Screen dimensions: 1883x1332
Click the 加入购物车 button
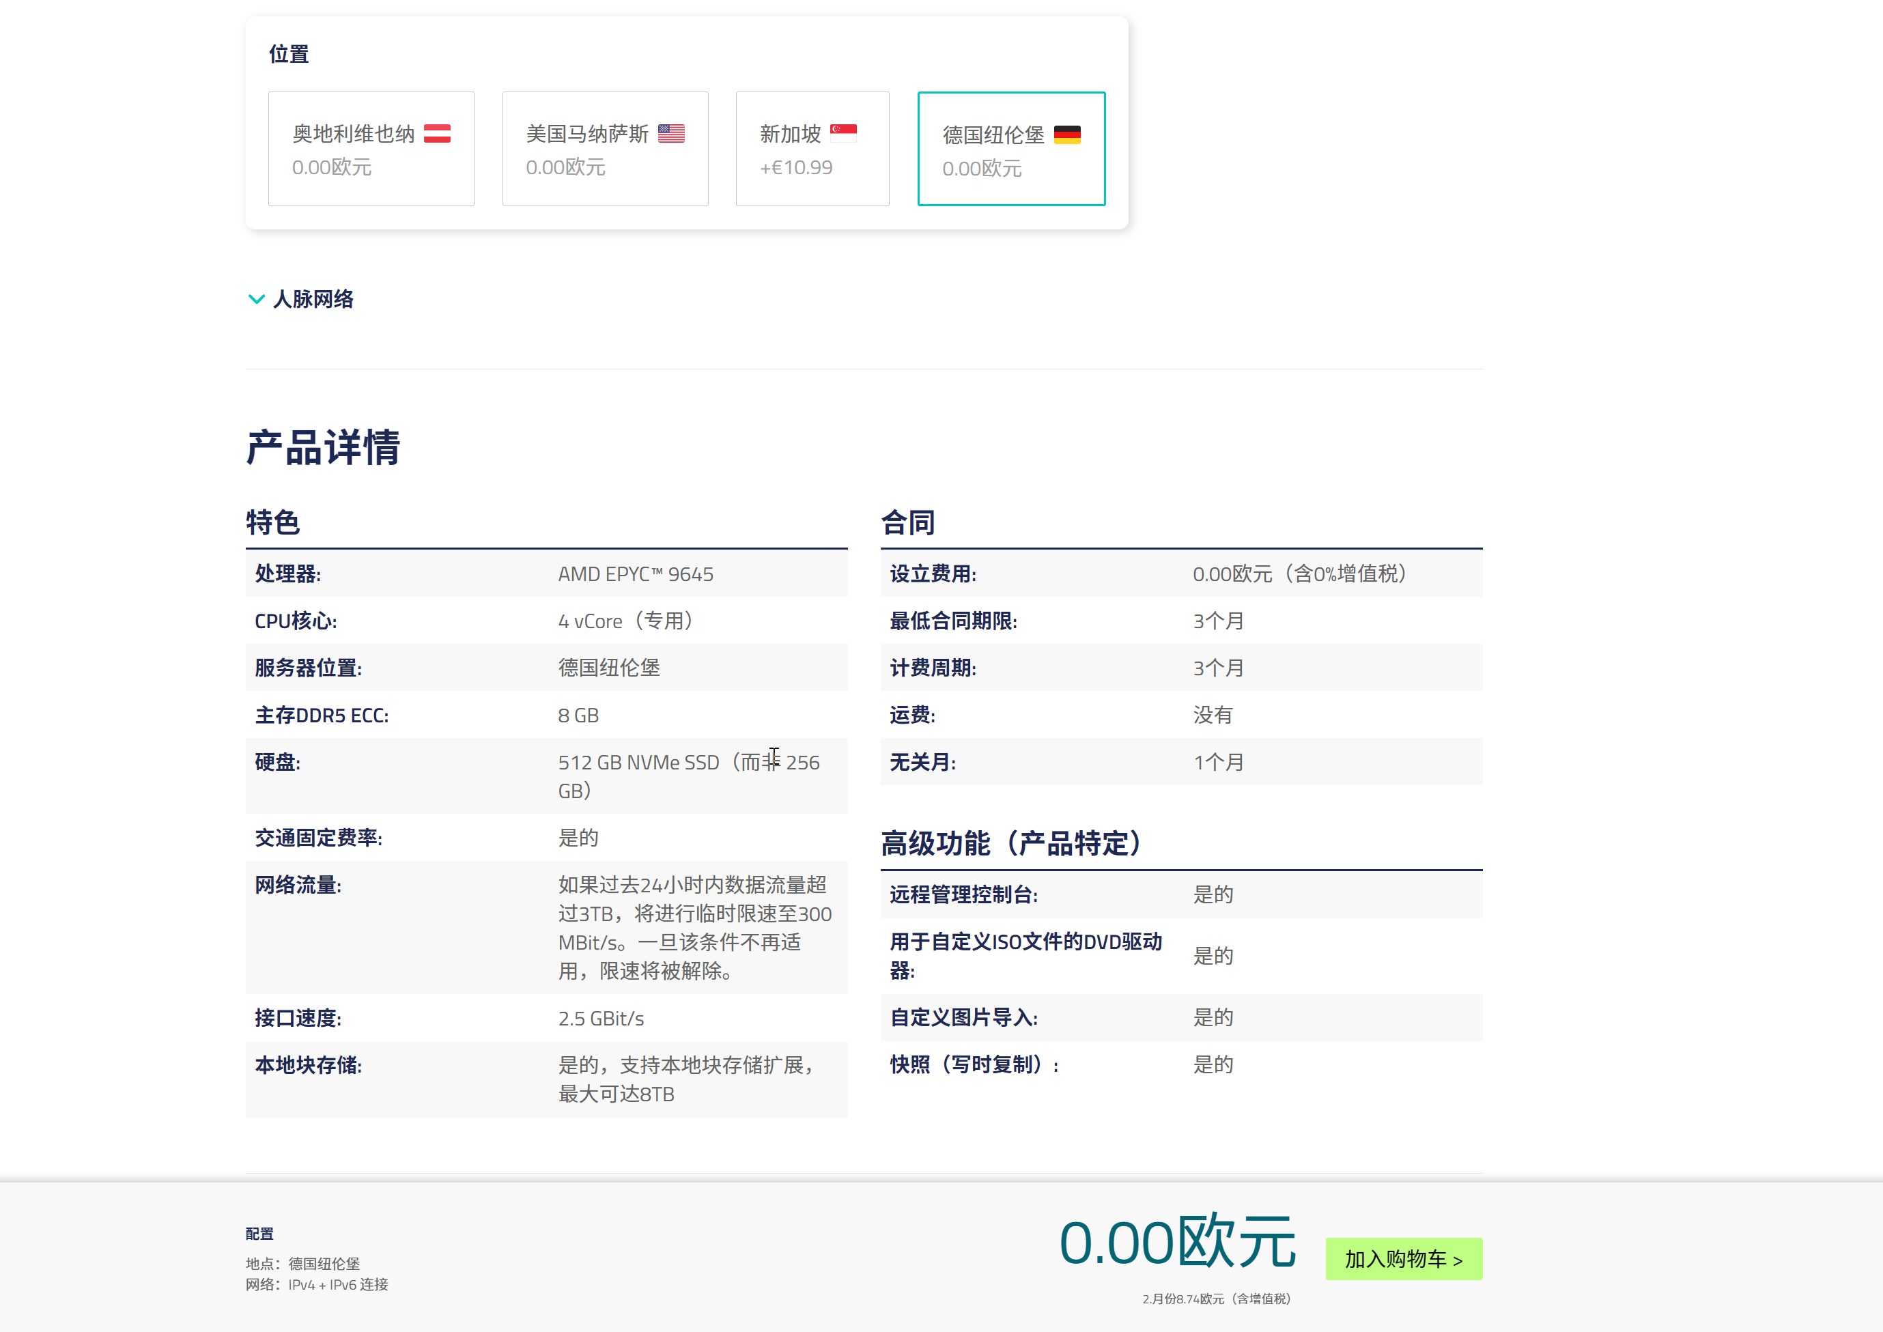pyautogui.click(x=1404, y=1259)
